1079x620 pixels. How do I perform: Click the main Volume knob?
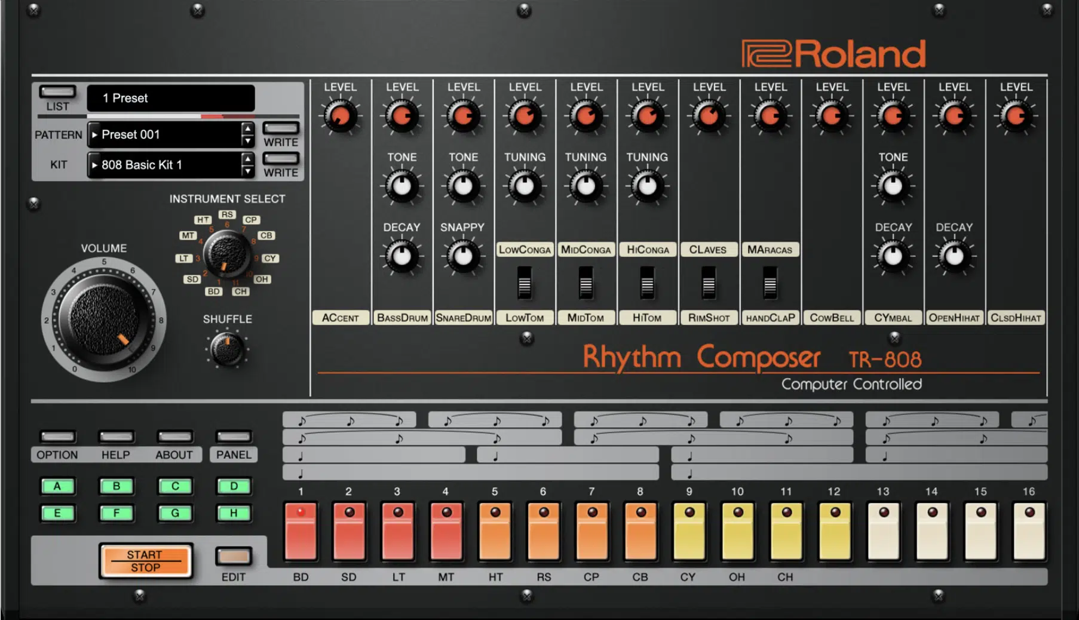pos(104,320)
